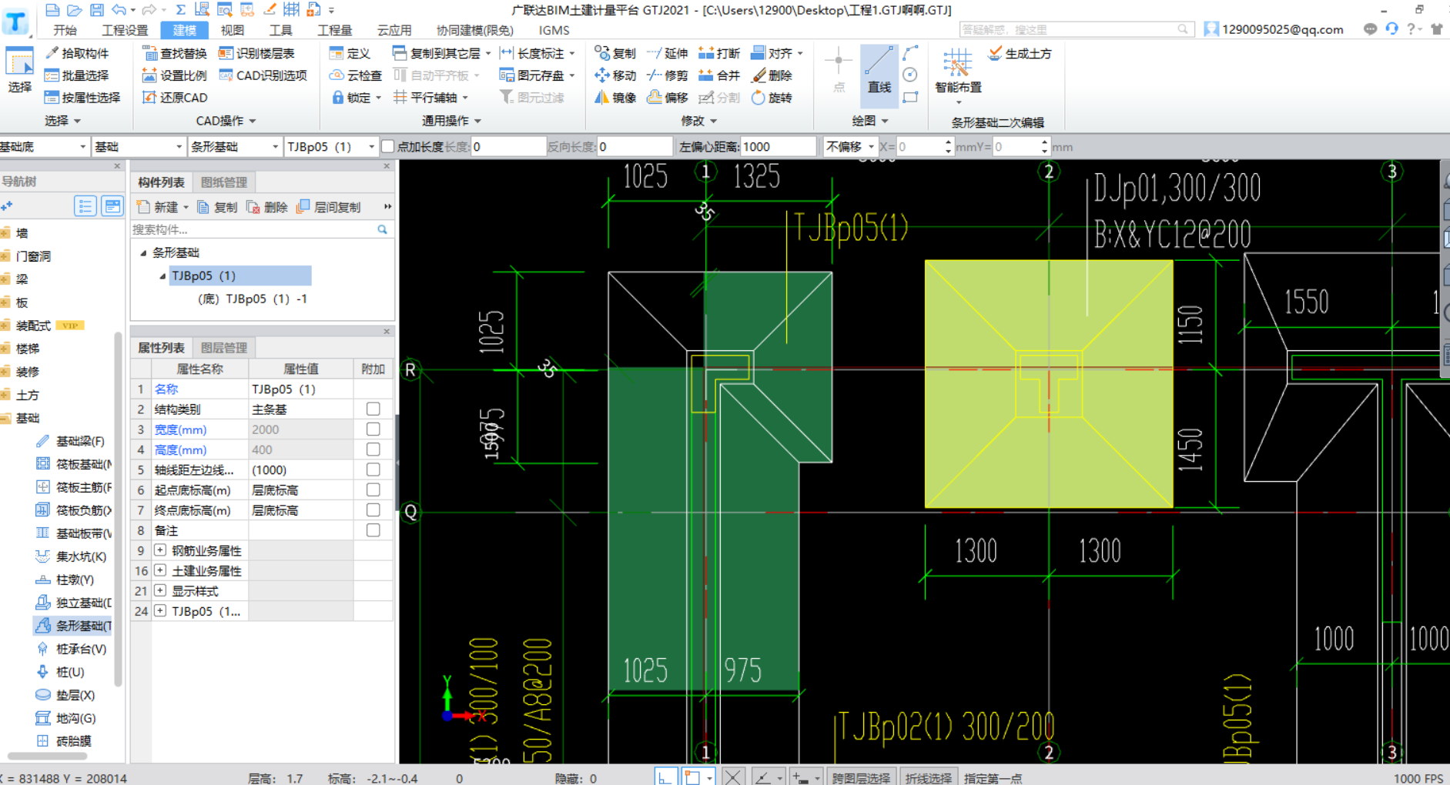Toggle the 附加 checkbox for 高度(mm)
Viewport: 1450px width, 785px height.
[x=373, y=449]
